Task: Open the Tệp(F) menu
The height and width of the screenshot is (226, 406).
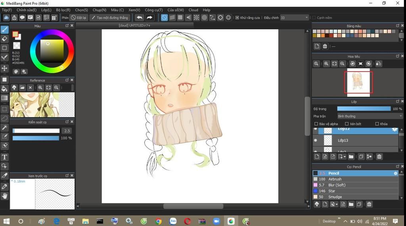Action: click(x=7, y=10)
